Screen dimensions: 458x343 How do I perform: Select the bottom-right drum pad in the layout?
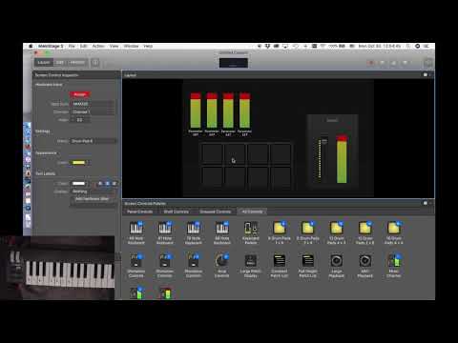tap(281, 177)
